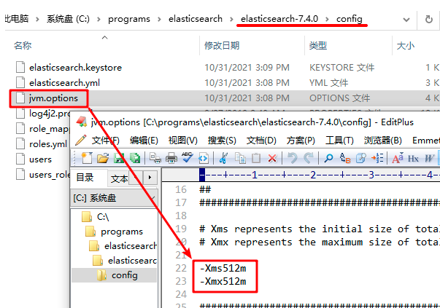Open the 文件(F) menu

(x=106, y=141)
